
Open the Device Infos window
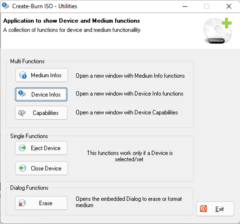(41, 94)
